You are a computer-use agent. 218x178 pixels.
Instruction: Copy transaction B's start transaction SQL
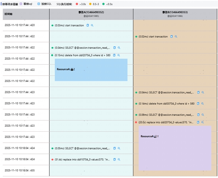point(171,37)
